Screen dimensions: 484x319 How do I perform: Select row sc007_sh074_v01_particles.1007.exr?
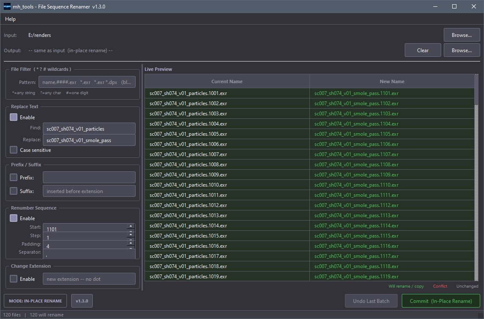227,154
